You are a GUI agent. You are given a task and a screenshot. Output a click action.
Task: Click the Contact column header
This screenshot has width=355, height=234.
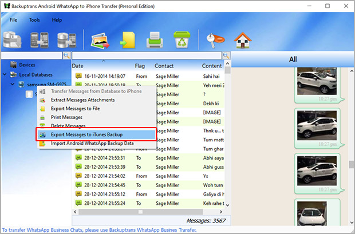[164, 66]
